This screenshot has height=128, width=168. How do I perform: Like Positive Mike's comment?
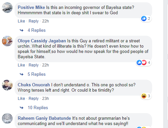coord(21,21)
